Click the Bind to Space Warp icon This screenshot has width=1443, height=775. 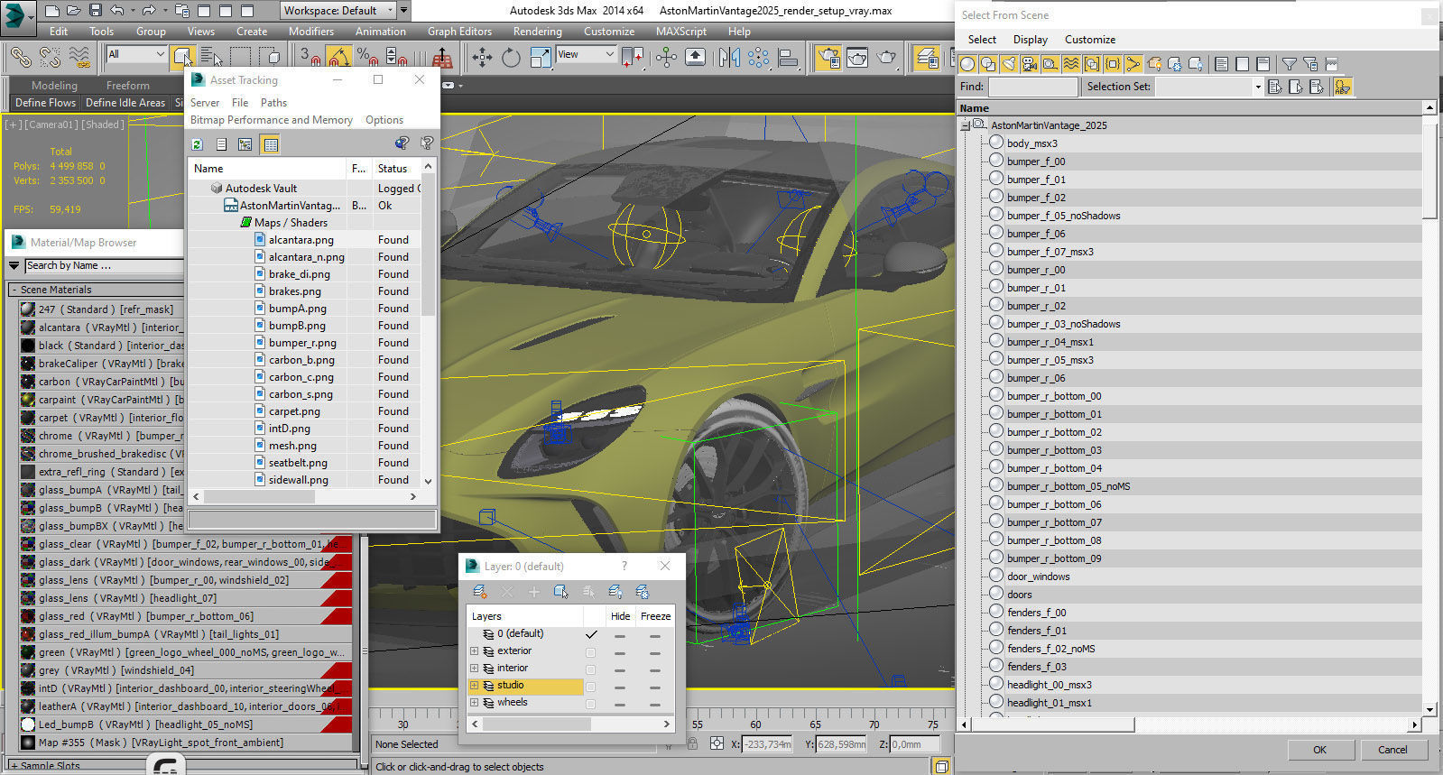click(79, 58)
